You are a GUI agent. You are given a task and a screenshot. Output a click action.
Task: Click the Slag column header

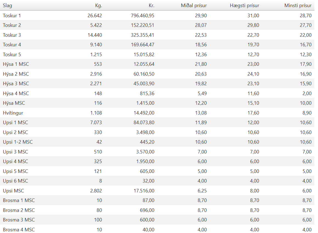(x=7, y=6)
